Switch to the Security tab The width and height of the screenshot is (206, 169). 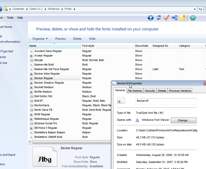pos(150,91)
